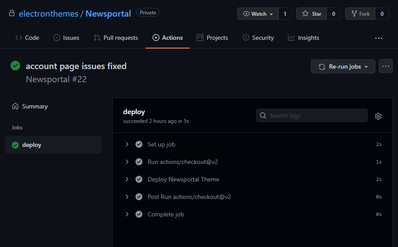398x247 pixels.
Task: Open the Projects tab
Action: point(212,38)
